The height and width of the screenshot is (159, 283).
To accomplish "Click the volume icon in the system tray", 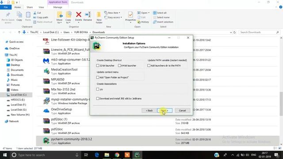I will click(x=248, y=155).
